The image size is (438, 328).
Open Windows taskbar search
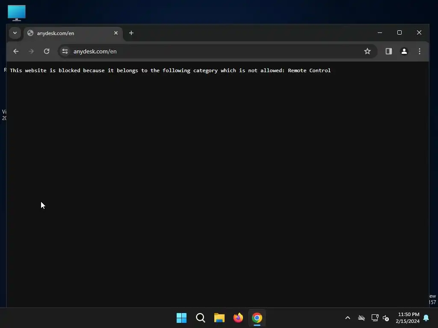pos(201,318)
